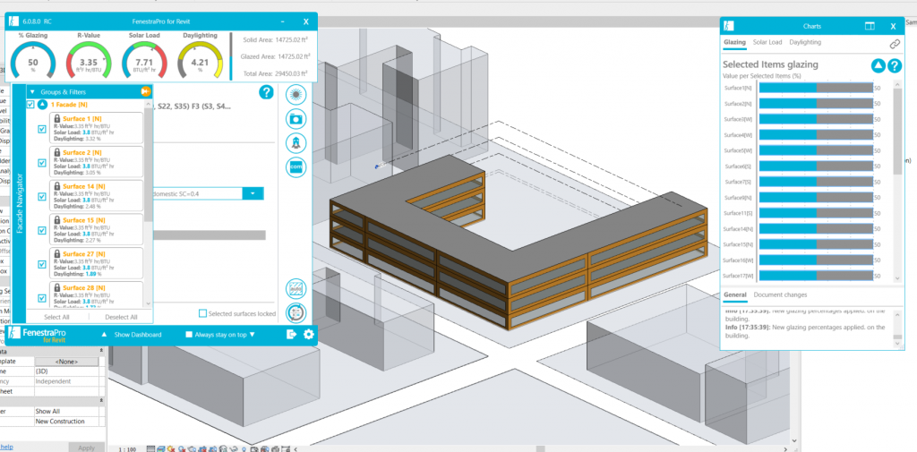Enable the Selected surfaces locked checkbox
The height and width of the screenshot is (452, 917).
coord(202,313)
